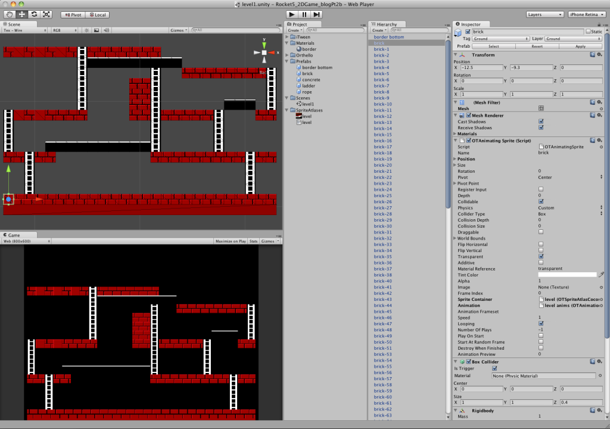This screenshot has height=429, width=610.
Task: Open Rigidbody gear menu
Action: 599,411
